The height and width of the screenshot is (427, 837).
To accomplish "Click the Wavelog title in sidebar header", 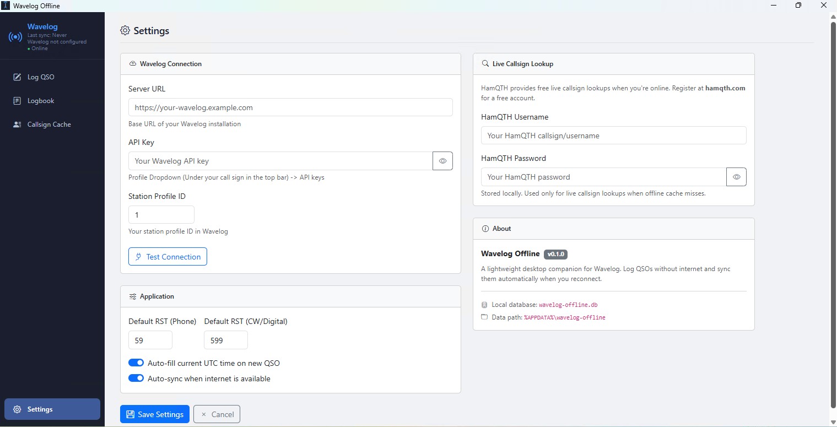I will (42, 26).
